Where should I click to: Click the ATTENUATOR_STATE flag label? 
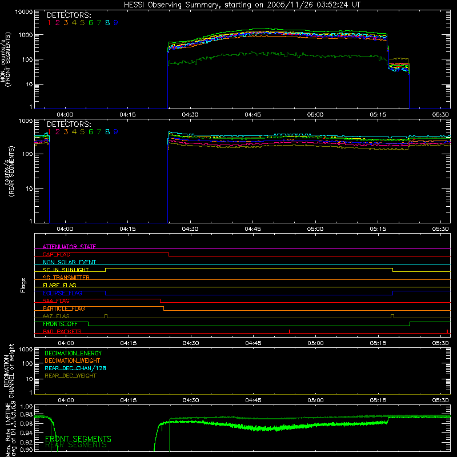click(x=69, y=247)
